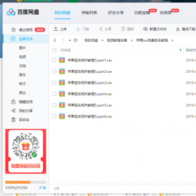Show the 种子 category
Viewport: 196px width, 196px height.
22,84
